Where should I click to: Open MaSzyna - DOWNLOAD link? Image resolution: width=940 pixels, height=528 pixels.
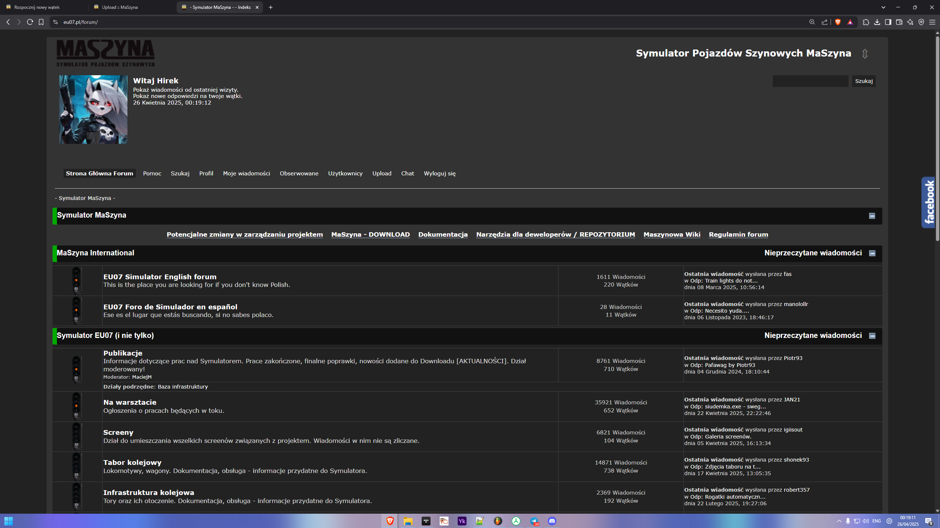click(370, 234)
